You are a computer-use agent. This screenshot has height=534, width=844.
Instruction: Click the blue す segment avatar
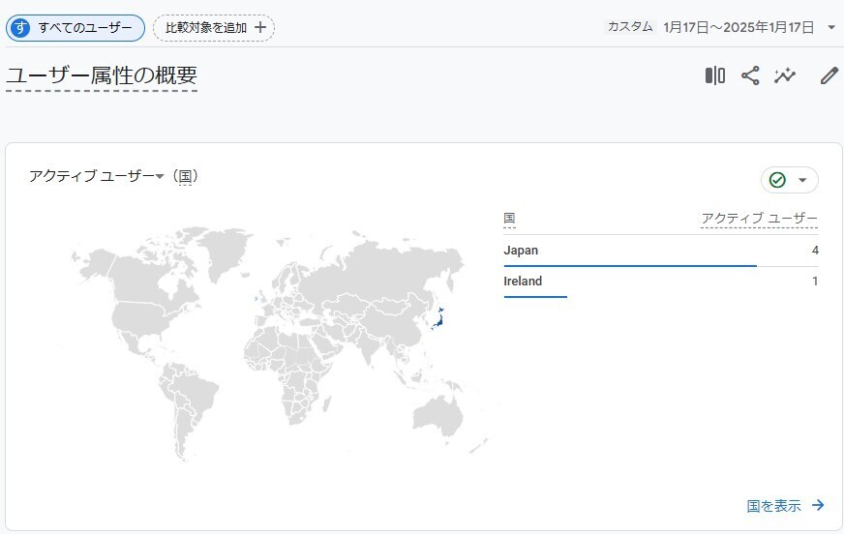[20, 27]
